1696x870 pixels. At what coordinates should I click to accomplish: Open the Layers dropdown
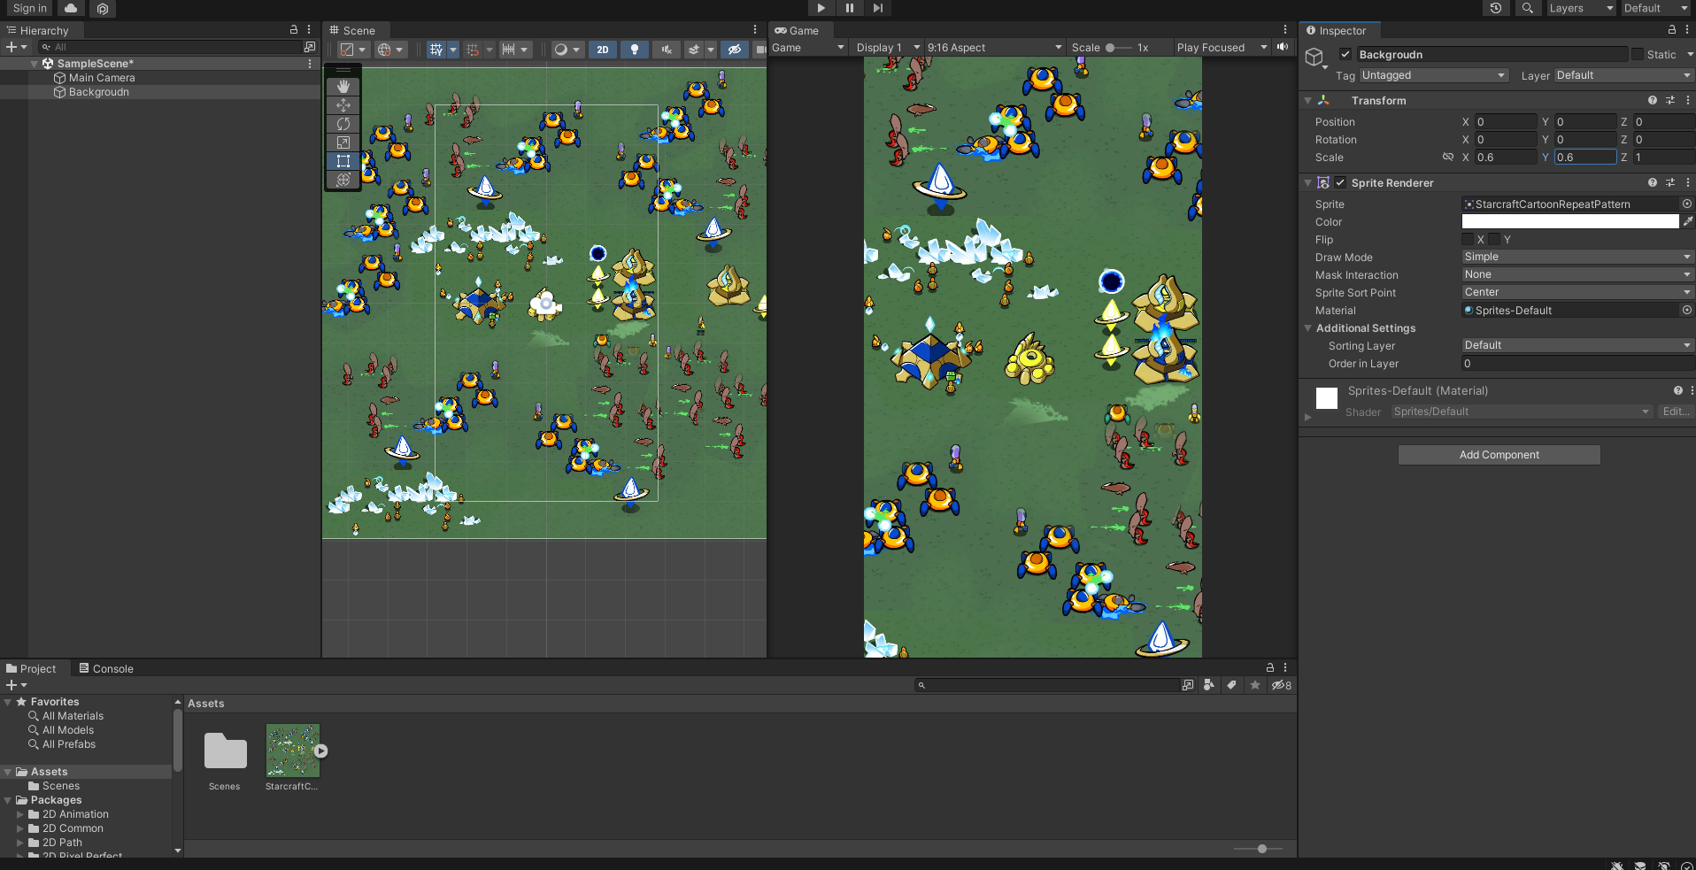click(1581, 8)
